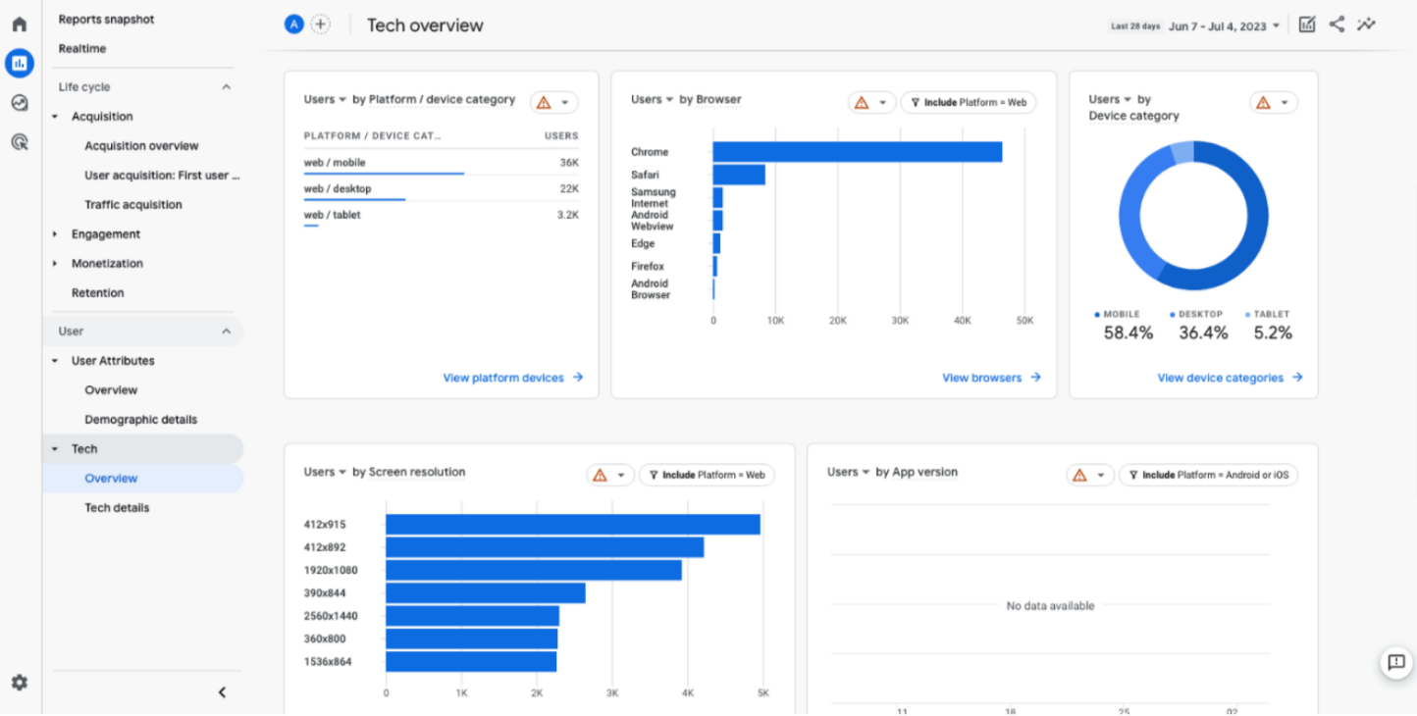The width and height of the screenshot is (1417, 716).
Task: Open the Reports icon in left rail
Action: pyautogui.click(x=20, y=64)
